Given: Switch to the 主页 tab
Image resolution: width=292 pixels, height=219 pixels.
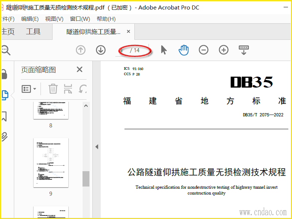Looking at the screenshot, I should tap(8, 32).
